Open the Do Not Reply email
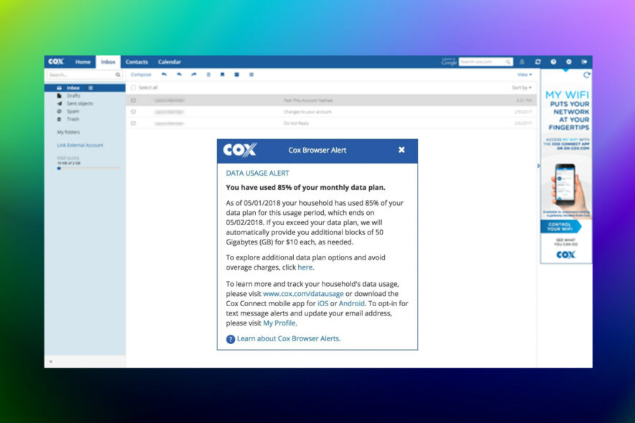635x423 pixels. [331, 123]
